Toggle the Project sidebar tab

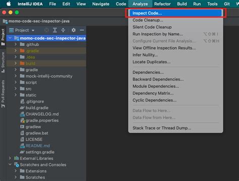coord(3,37)
